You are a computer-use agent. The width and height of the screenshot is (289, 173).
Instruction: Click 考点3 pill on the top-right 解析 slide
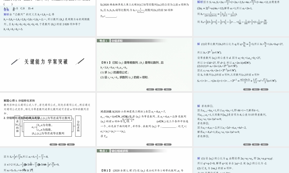click(265, 89)
